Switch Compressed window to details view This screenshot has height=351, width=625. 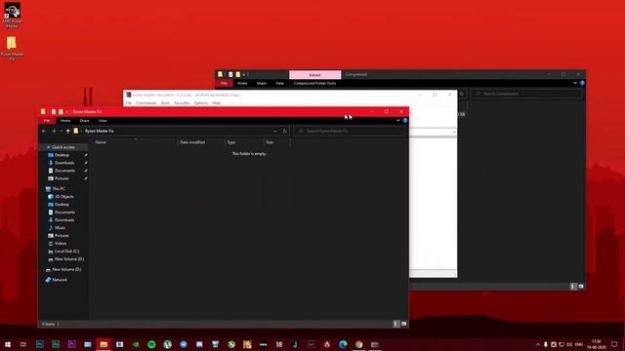tap(573, 287)
